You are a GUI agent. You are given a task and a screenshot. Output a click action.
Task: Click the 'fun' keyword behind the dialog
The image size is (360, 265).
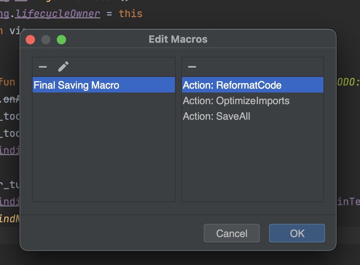pos(7,82)
